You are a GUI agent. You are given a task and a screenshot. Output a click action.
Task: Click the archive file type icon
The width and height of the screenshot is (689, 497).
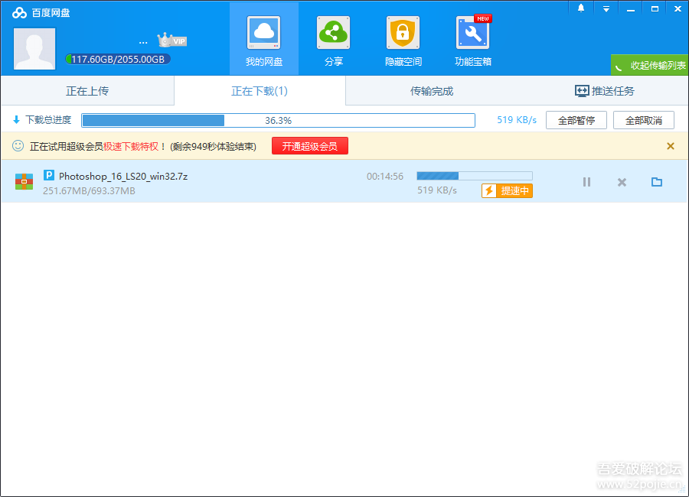pyautogui.click(x=24, y=181)
